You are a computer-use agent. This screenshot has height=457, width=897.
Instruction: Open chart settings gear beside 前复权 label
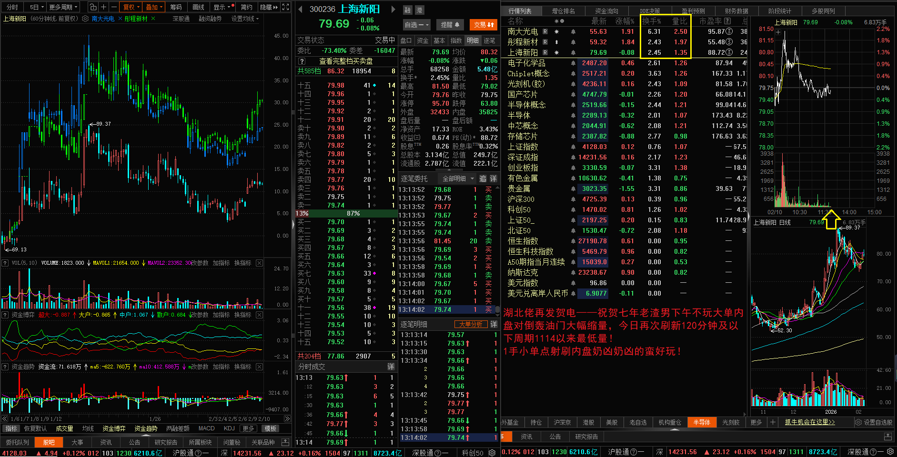(x=85, y=19)
